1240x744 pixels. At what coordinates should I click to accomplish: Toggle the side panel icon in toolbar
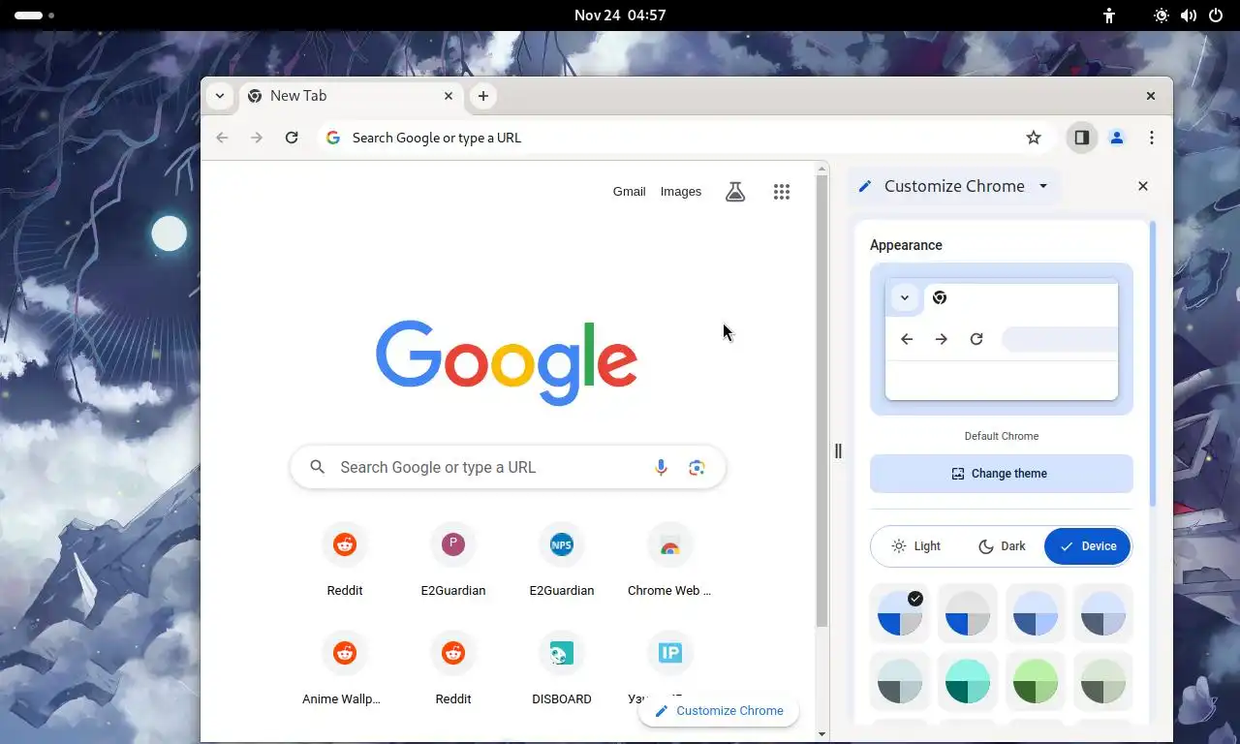click(x=1082, y=138)
